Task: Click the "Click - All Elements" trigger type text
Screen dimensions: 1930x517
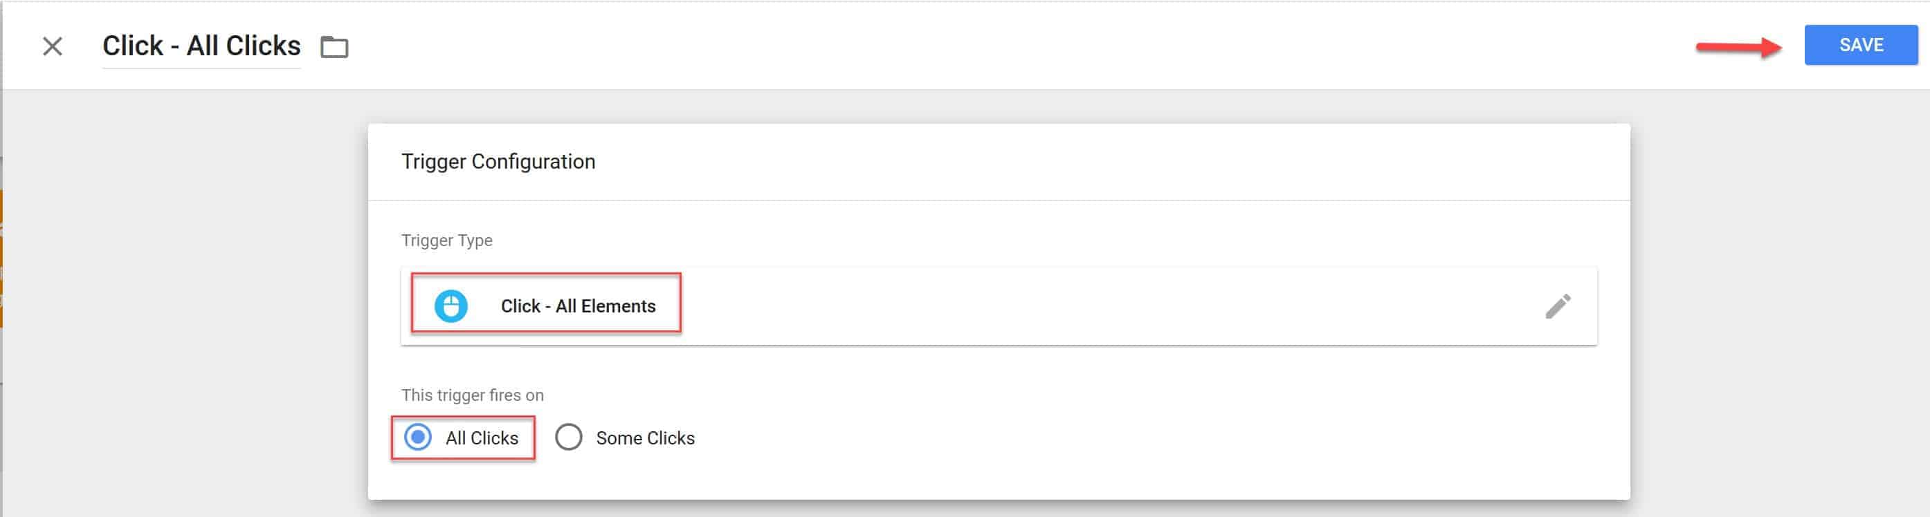Action: pos(578,306)
